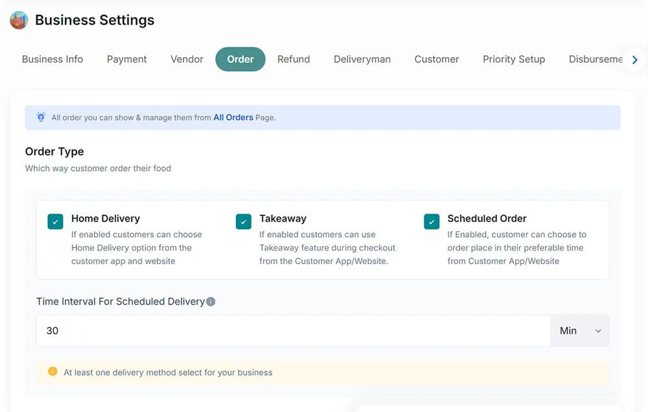The height and width of the screenshot is (412, 648).
Task: Follow the All Orders link
Action: [x=233, y=117]
